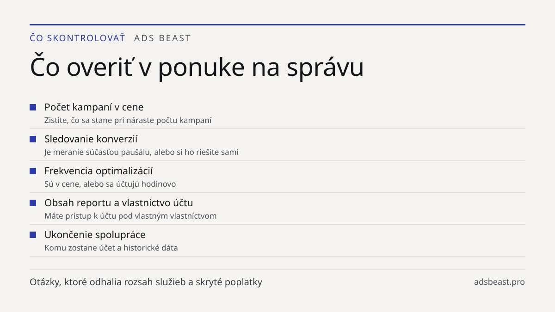Screen dimensions: 555x312
Task: Click 'Sú v cene, alebo sa účtujú hodinovo'
Action: pos(110,184)
